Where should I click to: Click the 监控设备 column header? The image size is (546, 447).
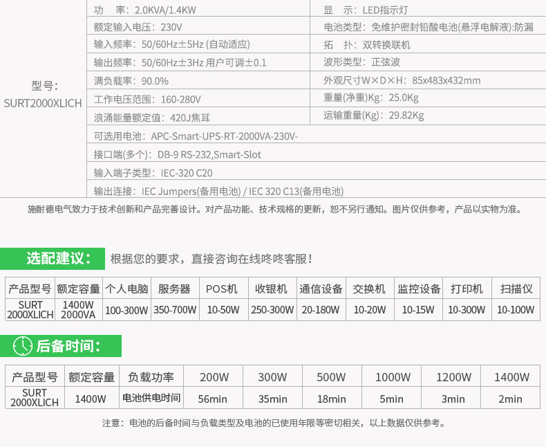point(419,289)
